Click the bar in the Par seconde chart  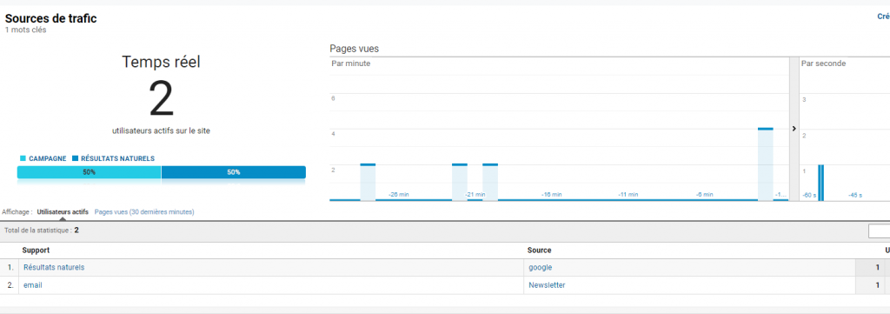tap(820, 183)
